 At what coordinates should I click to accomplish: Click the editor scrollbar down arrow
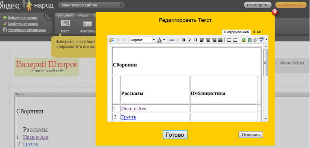point(266,119)
